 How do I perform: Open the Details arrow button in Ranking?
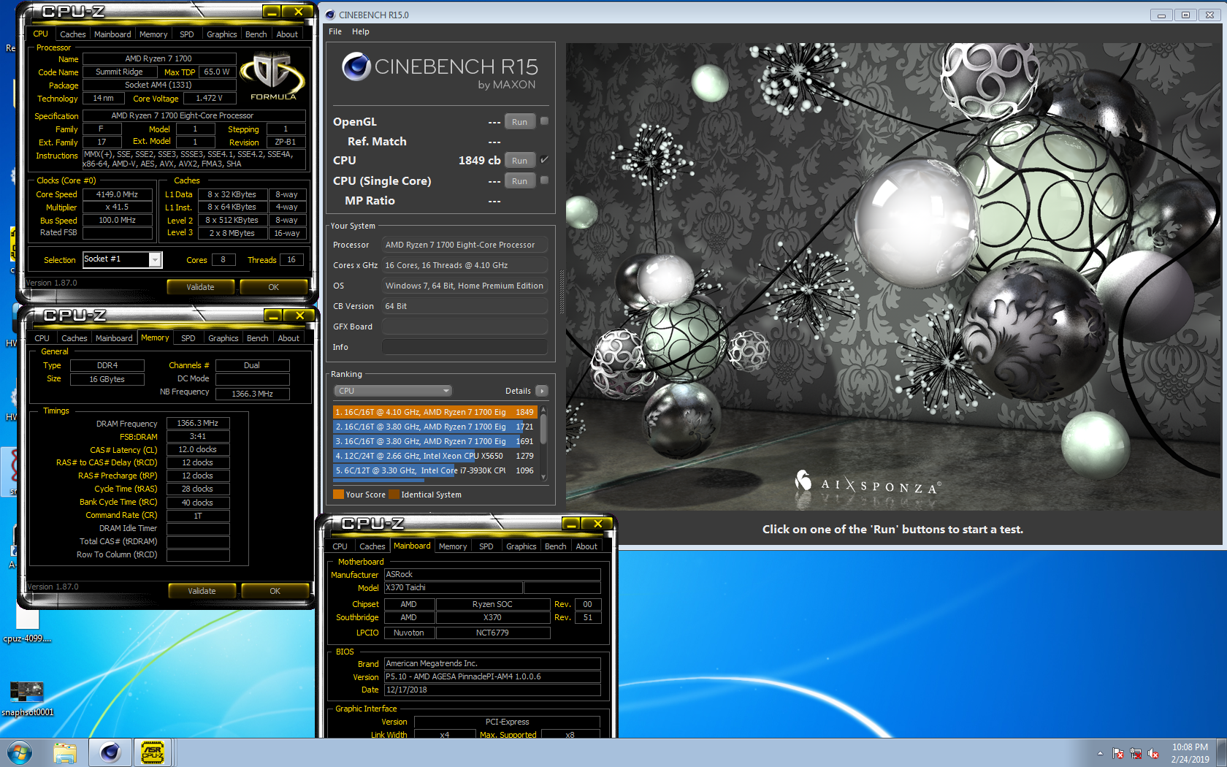pyautogui.click(x=542, y=391)
